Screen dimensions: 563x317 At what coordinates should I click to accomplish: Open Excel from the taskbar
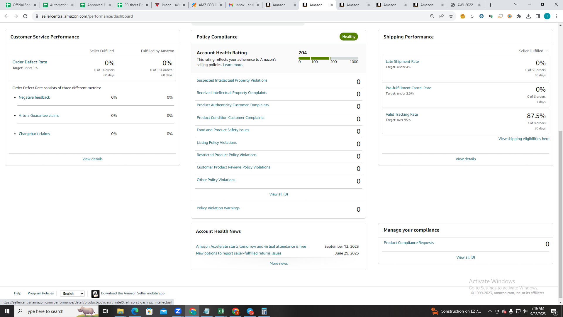221,311
